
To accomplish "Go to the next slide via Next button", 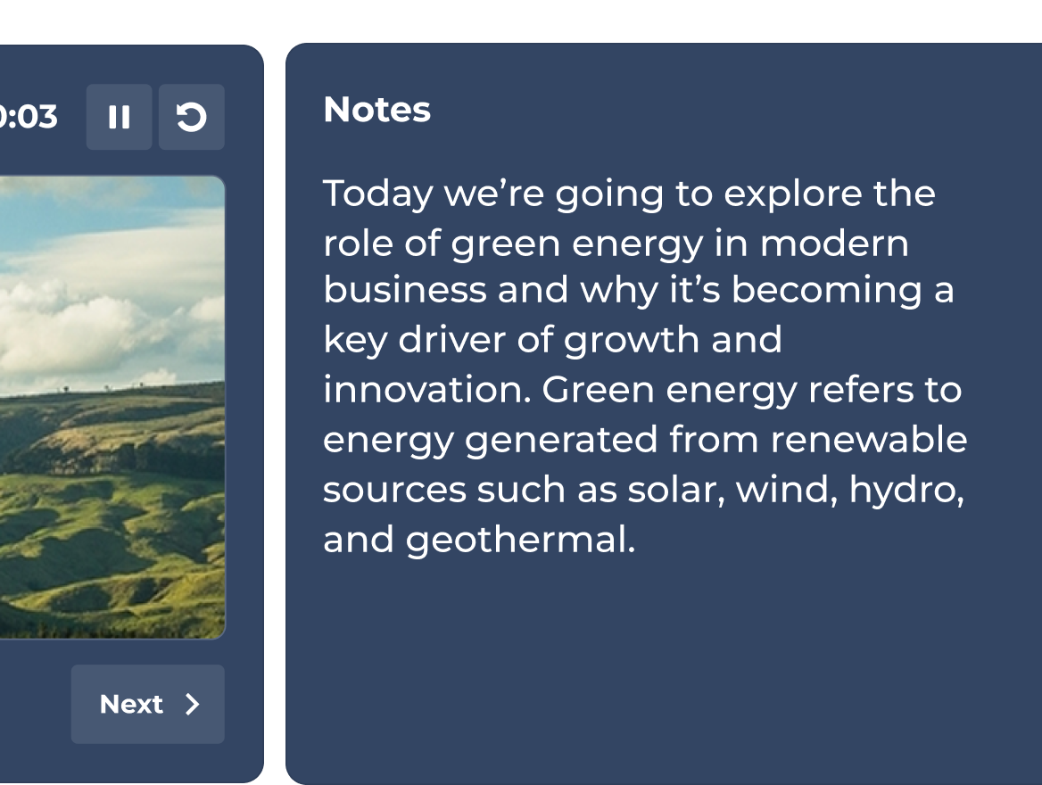I will click(147, 704).
